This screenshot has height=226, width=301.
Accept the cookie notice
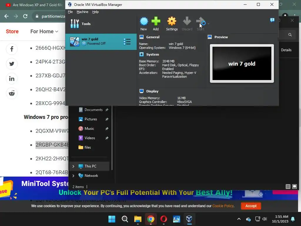(x=251, y=206)
